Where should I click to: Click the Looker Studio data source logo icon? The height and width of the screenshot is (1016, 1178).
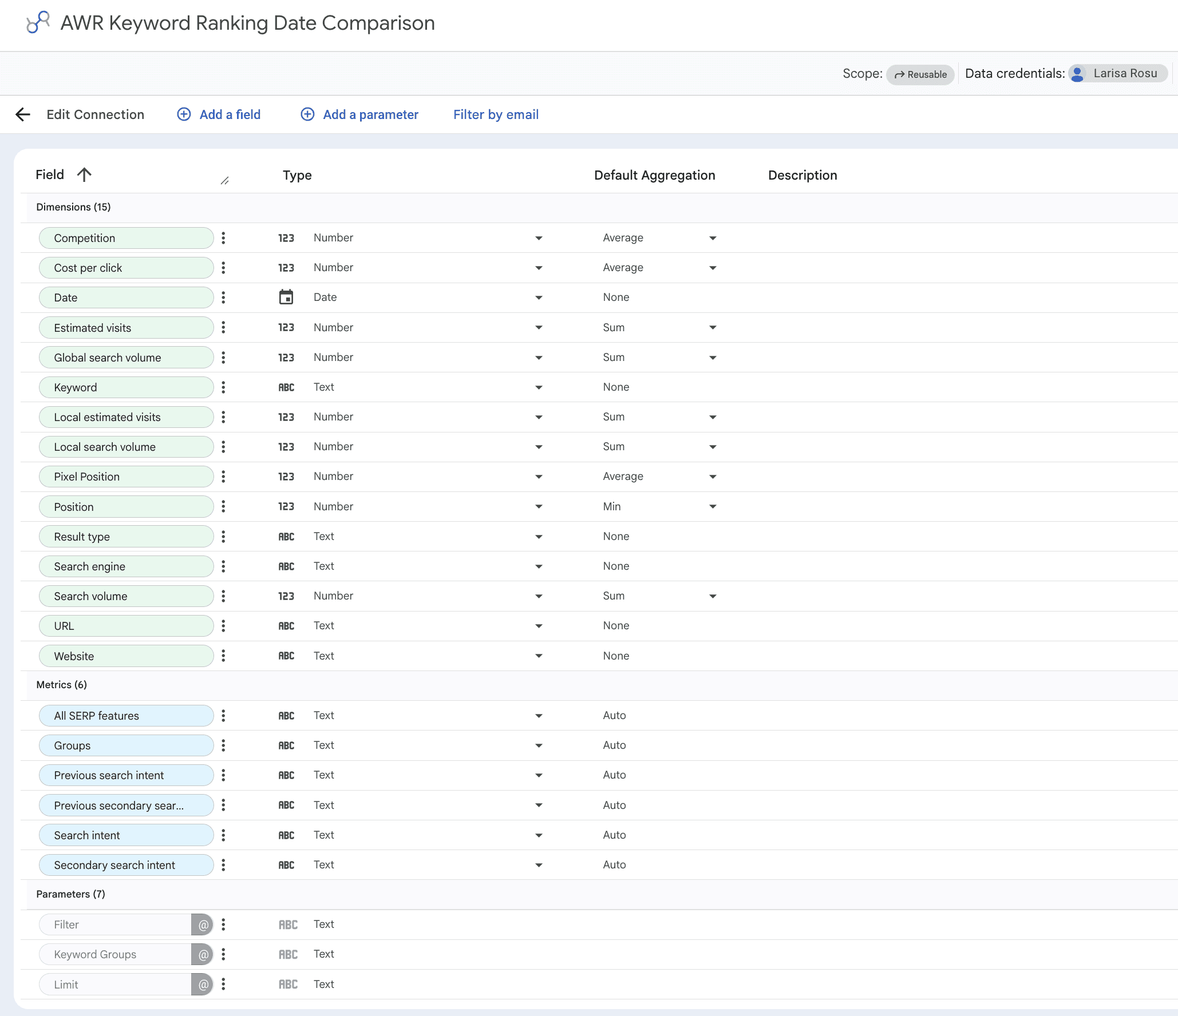pyautogui.click(x=38, y=23)
